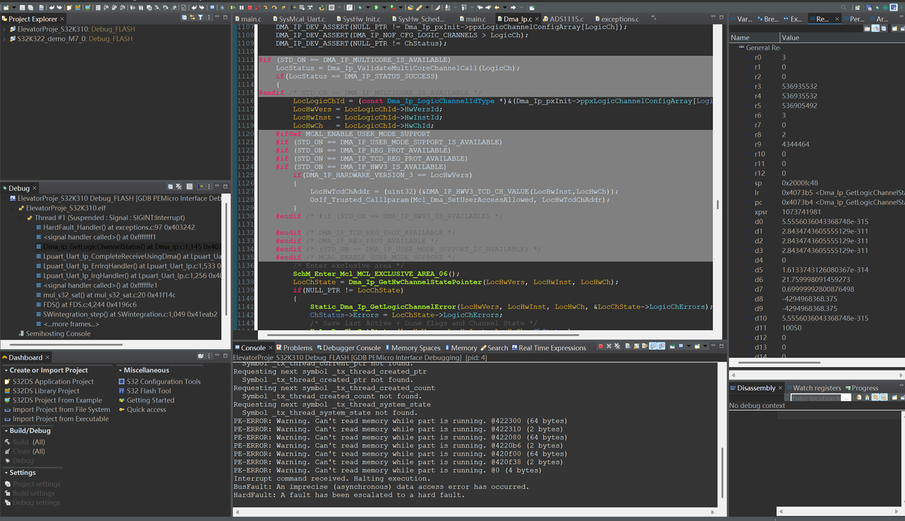Viewport: 905px width, 521px height.
Task: Click red Terminate icon in Console toolbar
Action: tap(600, 347)
